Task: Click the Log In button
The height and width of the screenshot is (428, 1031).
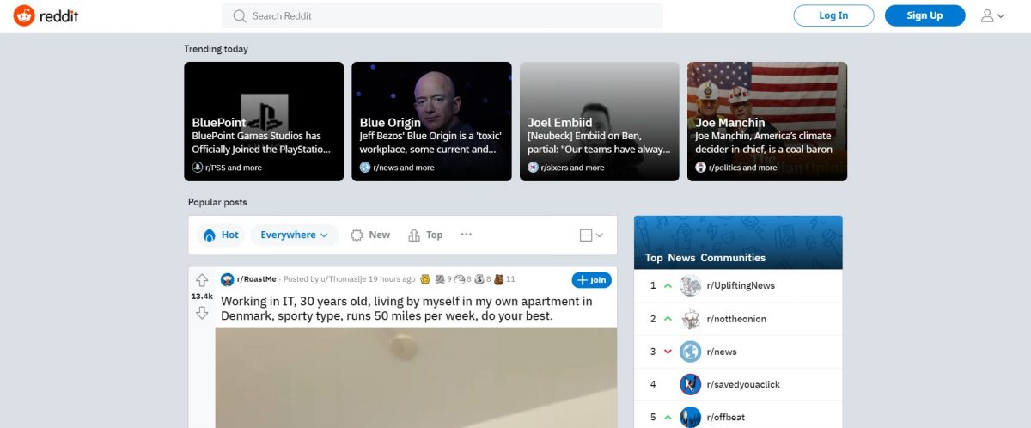Action: [833, 15]
